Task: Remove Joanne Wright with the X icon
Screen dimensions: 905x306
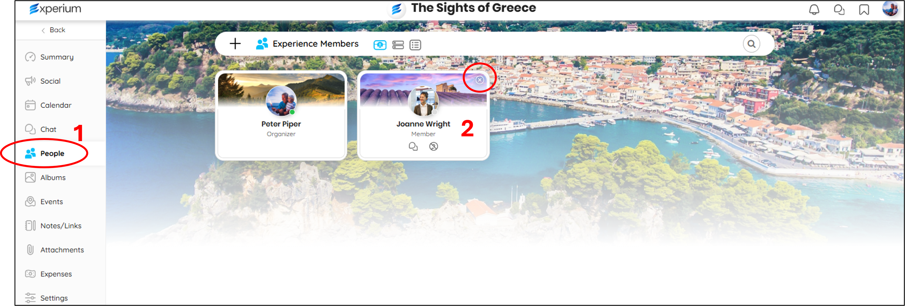Action: tap(480, 80)
